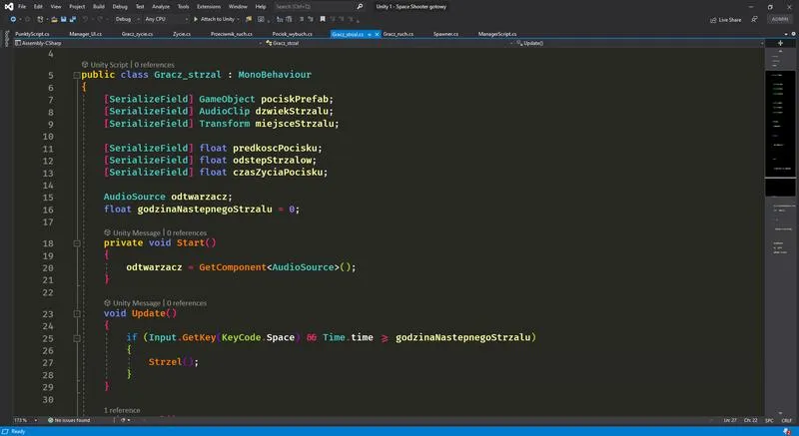Click the Open File toolbar icon
The width and height of the screenshot is (799, 436).
[x=52, y=19]
